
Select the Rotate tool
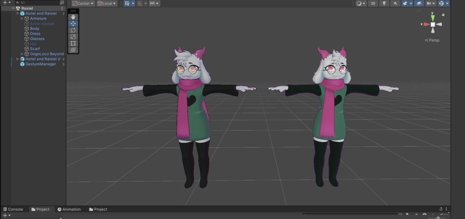point(73,30)
